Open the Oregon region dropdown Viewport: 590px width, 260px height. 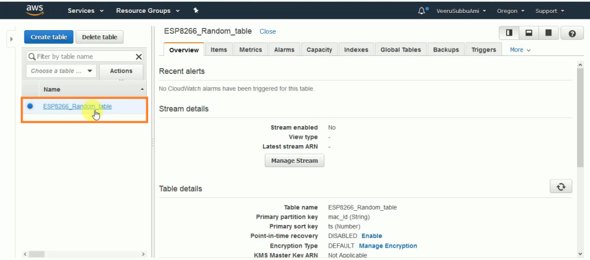(x=511, y=11)
